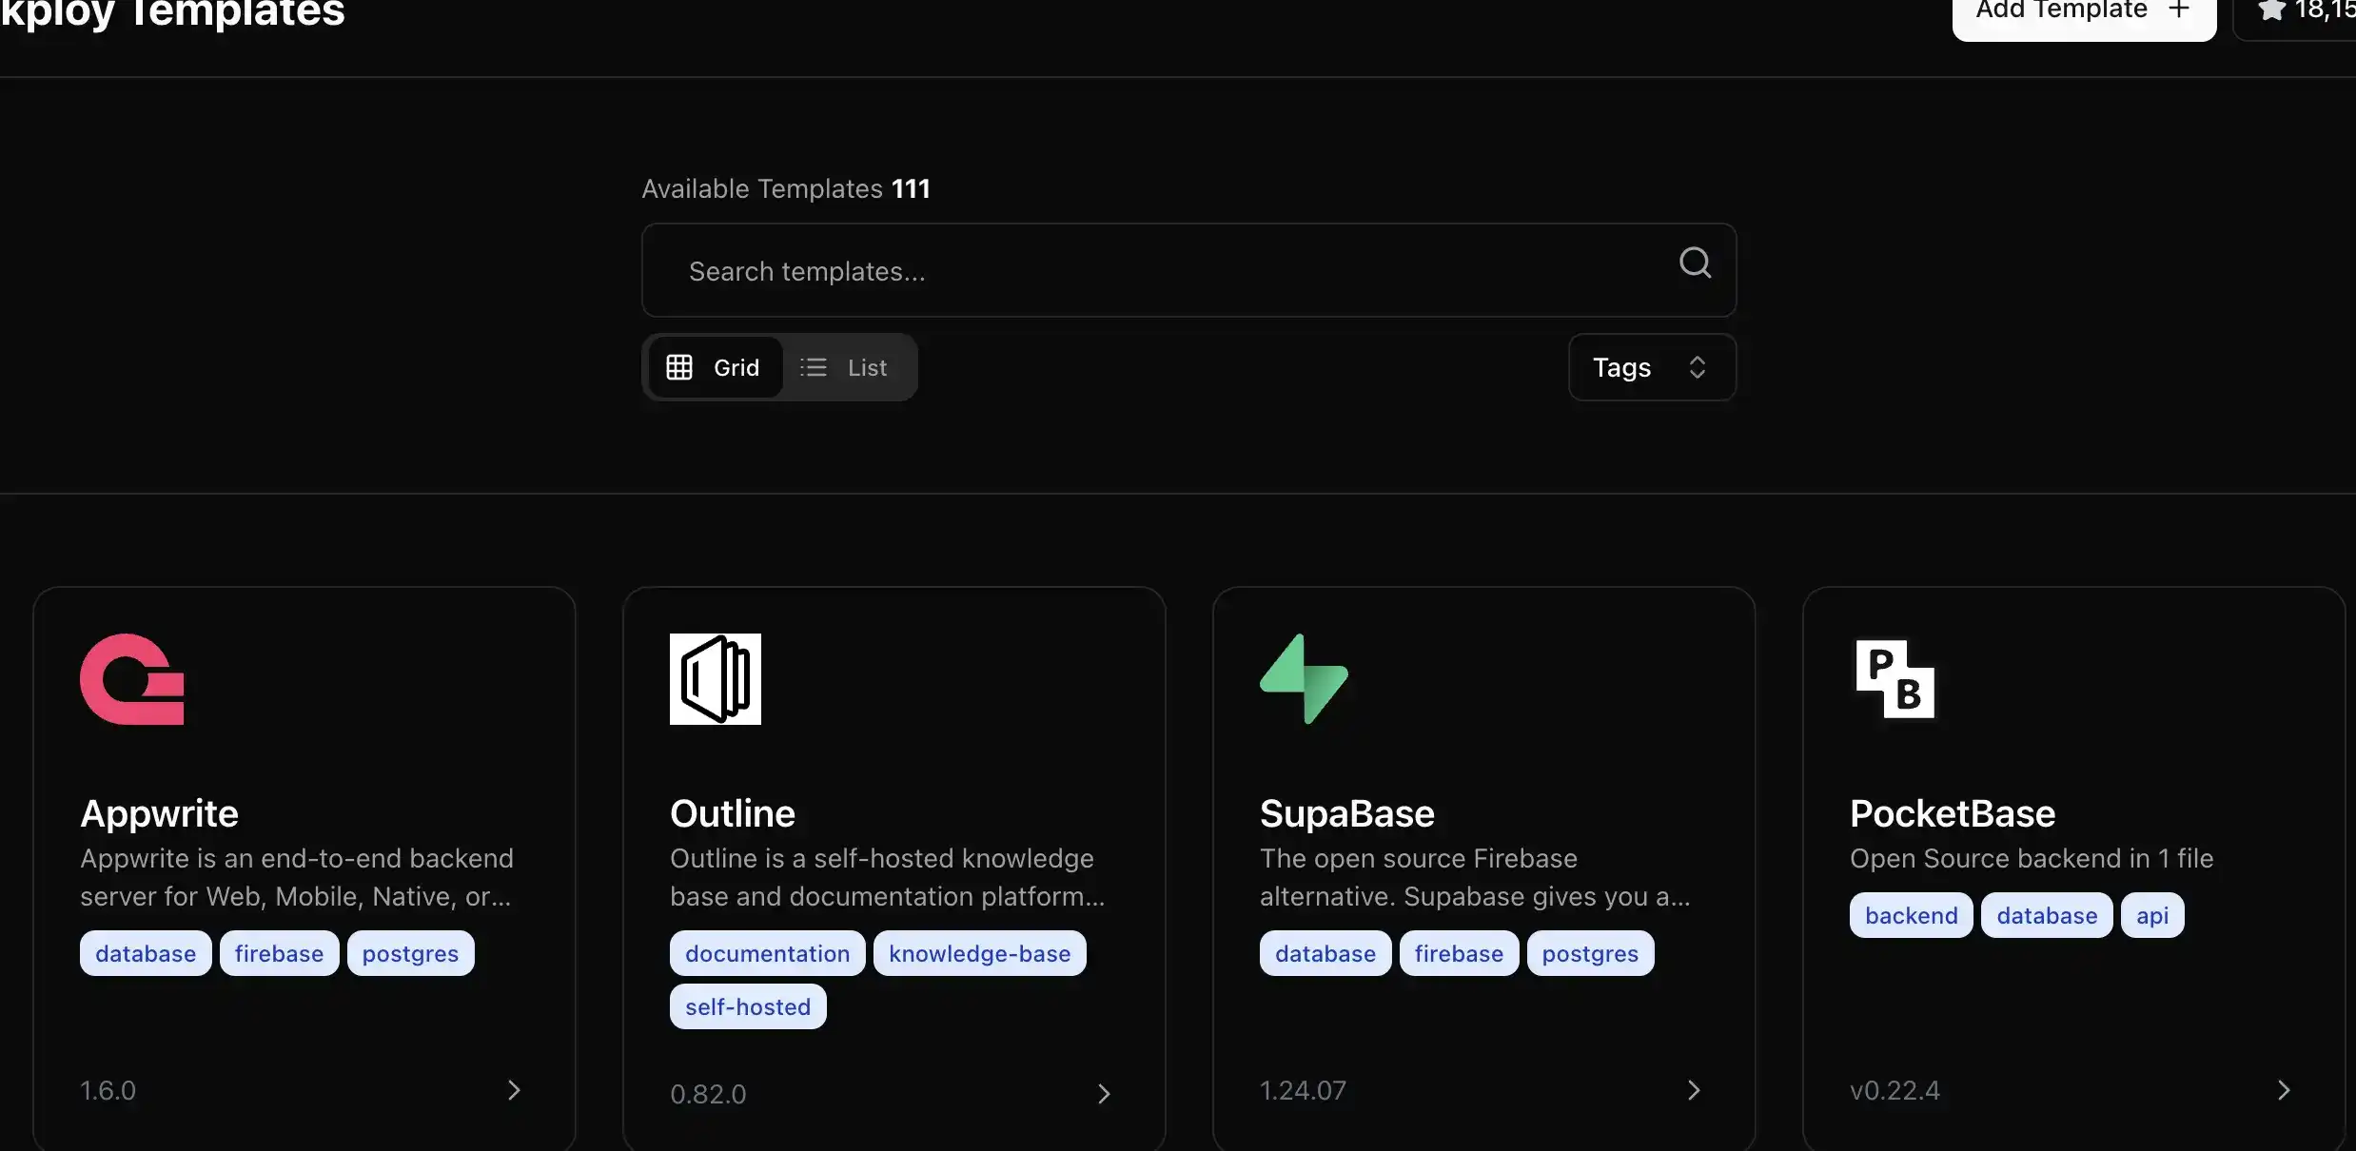
Task: Open Outline template via chevron arrow
Action: (1104, 1094)
